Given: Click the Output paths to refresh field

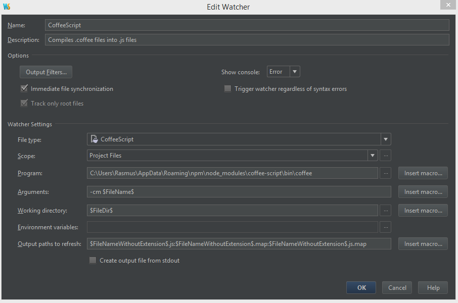Looking at the screenshot, I should (x=239, y=244).
